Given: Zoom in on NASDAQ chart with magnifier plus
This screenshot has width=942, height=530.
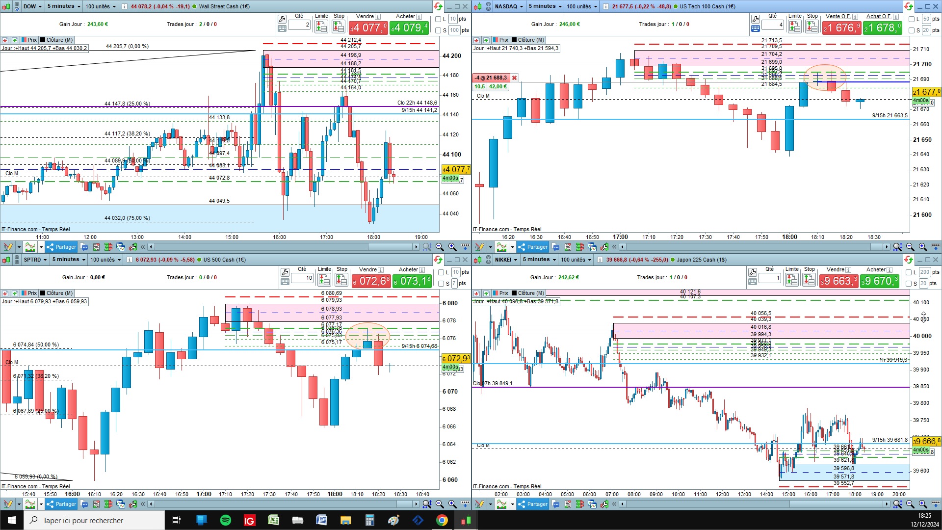Looking at the screenshot, I should click(x=923, y=247).
